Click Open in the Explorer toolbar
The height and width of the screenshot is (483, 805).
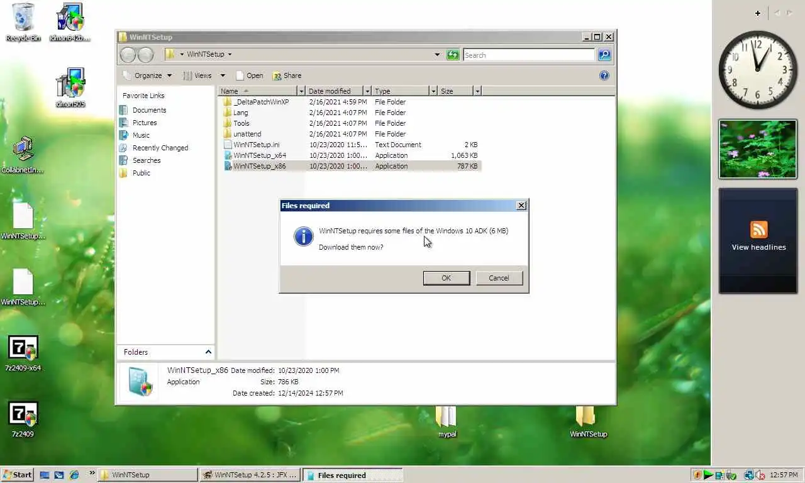point(249,75)
